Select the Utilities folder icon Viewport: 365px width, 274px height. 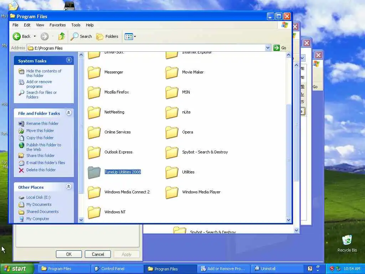coord(172,172)
